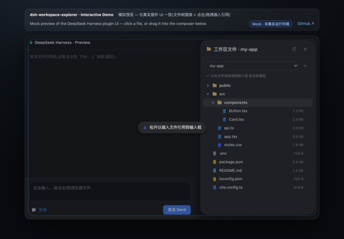Click the Mock · 非真实运行环境 badge
344x239 pixels.
point(270,24)
